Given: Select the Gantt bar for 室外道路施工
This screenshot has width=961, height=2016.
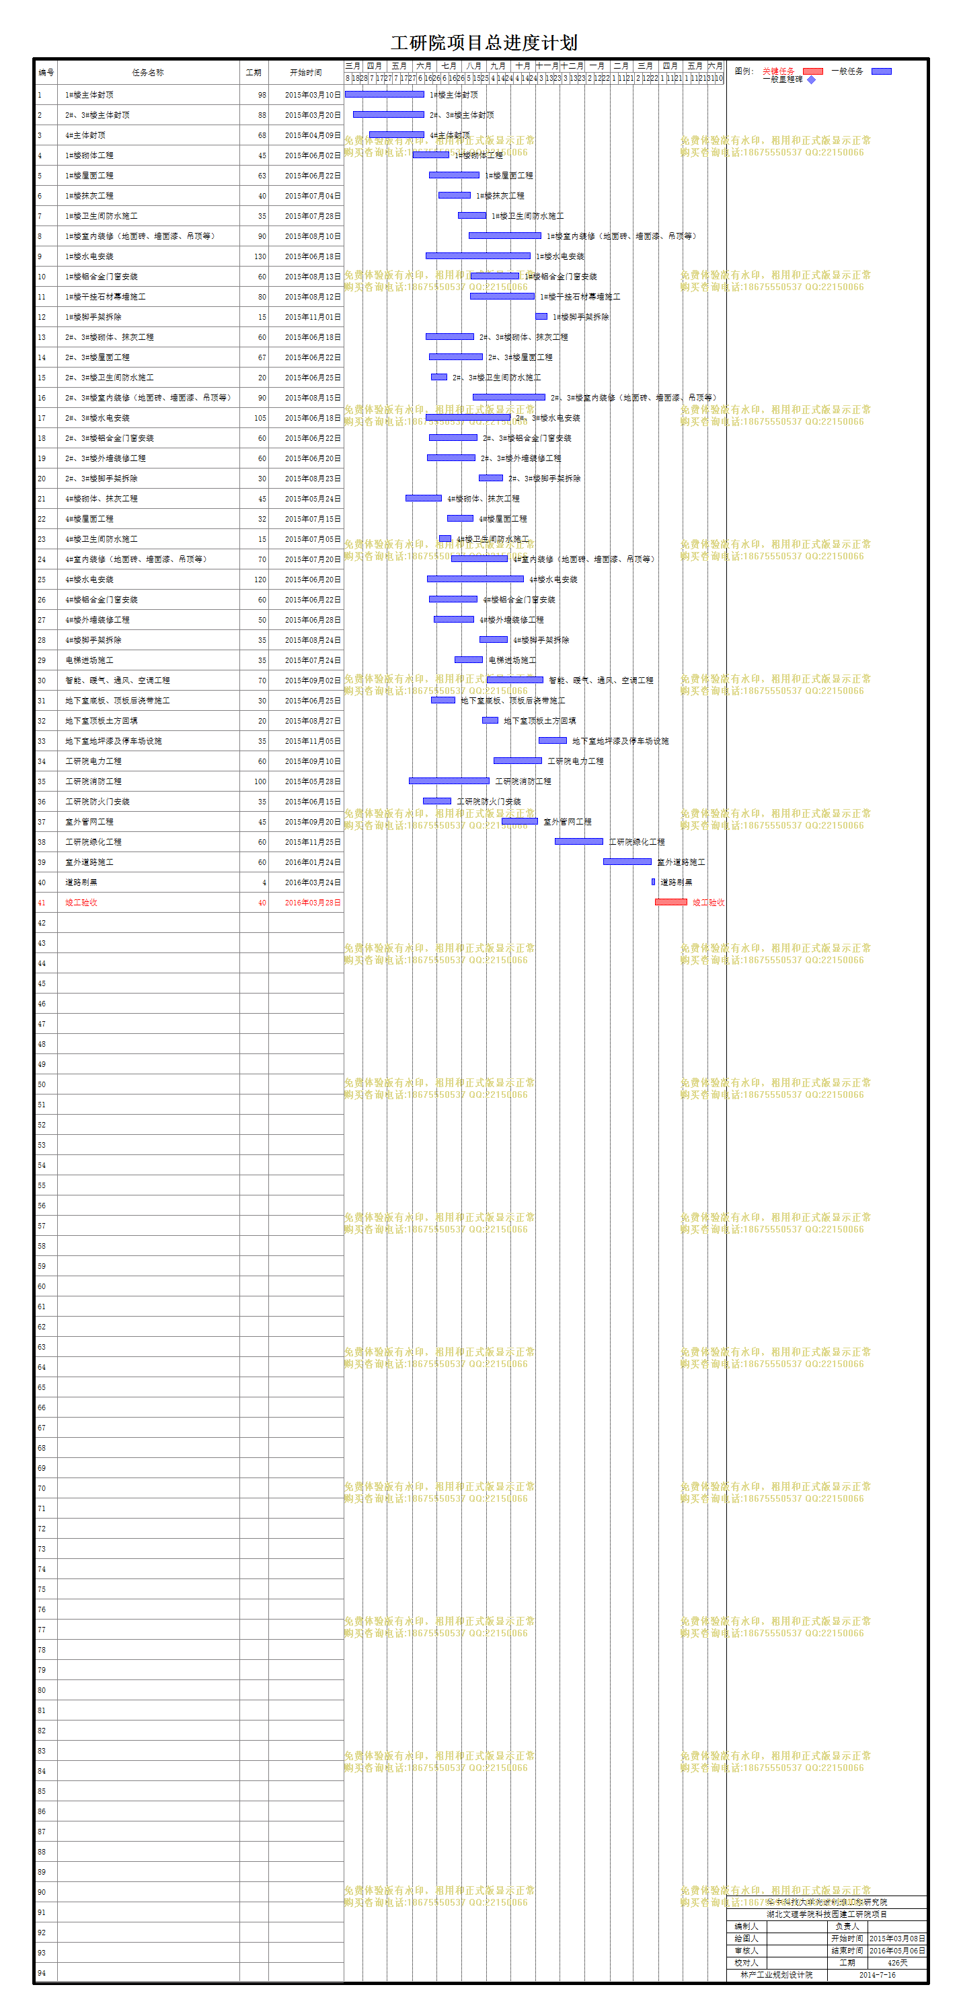Looking at the screenshot, I should (x=627, y=862).
